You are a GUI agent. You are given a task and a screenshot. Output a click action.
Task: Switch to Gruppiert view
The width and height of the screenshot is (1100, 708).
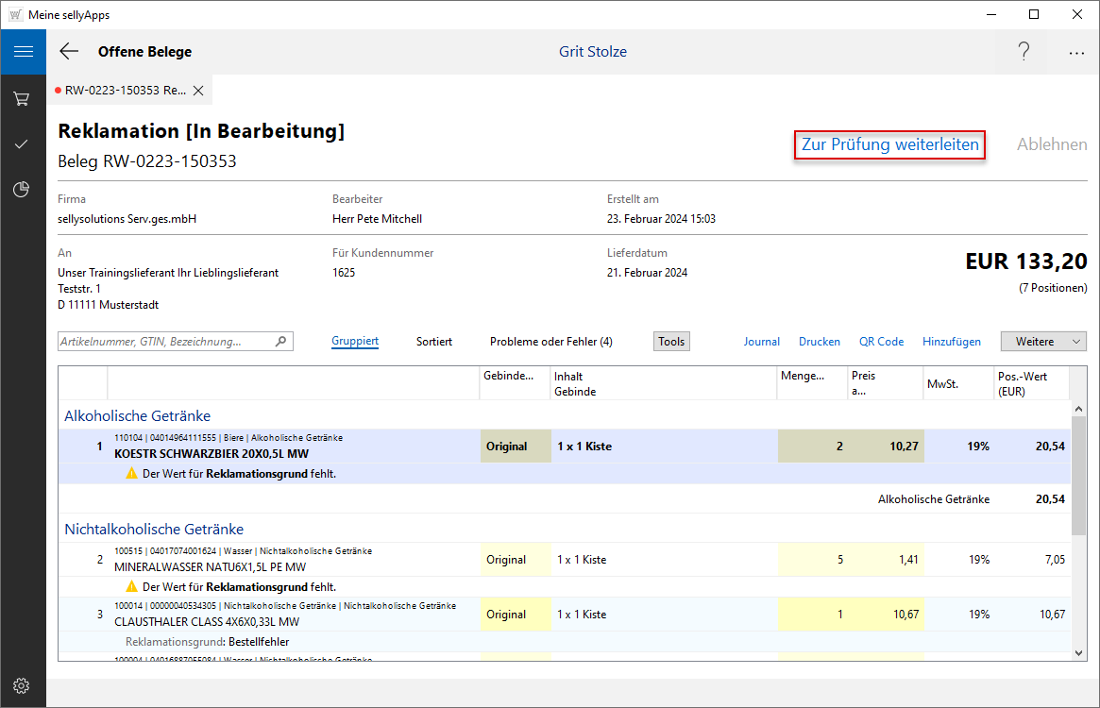tap(355, 342)
